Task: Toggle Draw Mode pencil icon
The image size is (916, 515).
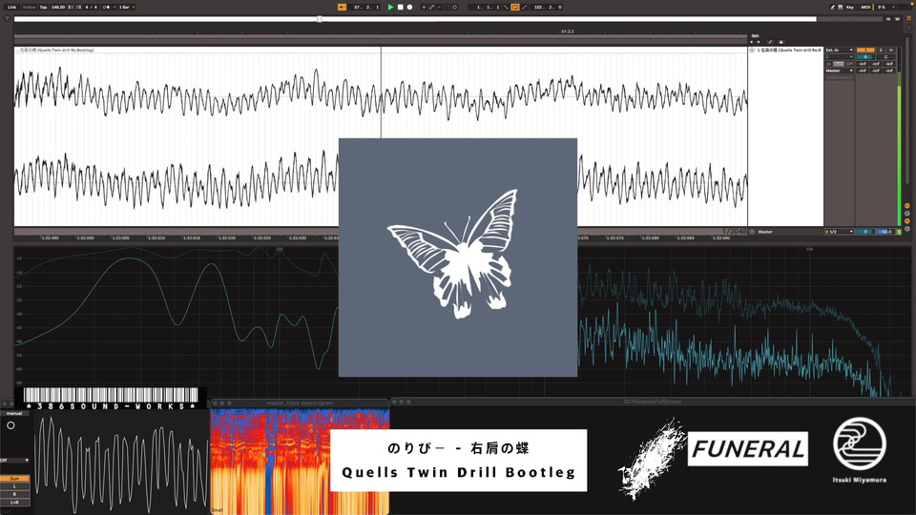Action: [832, 7]
